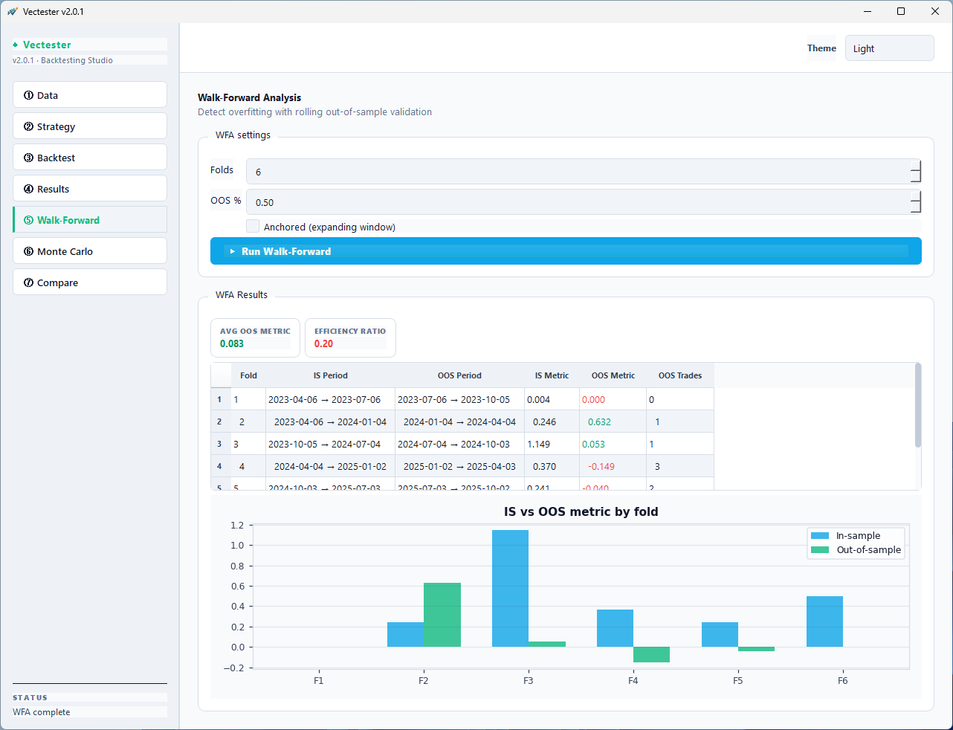This screenshot has height=730, width=953.
Task: Increment Folds using its spinner arrow
Action: [915, 167]
